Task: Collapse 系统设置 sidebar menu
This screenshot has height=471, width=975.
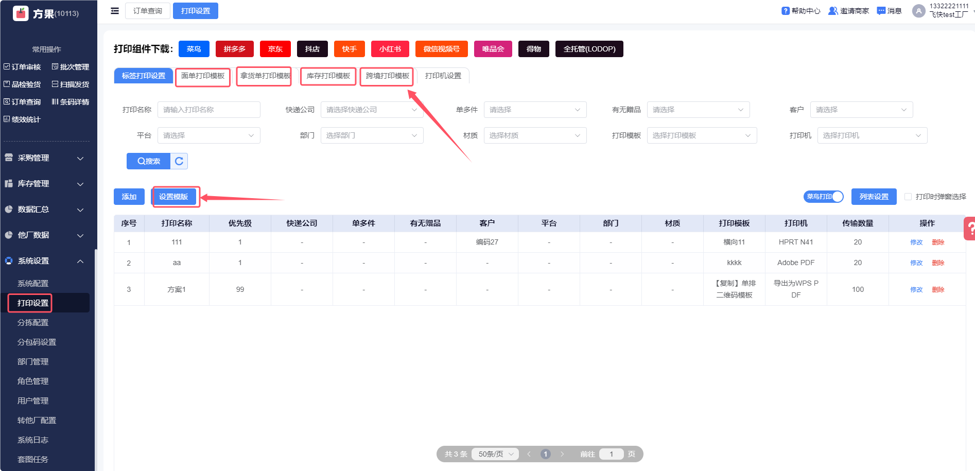Action: [x=45, y=261]
